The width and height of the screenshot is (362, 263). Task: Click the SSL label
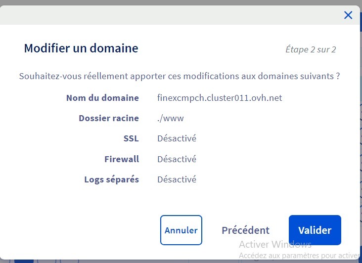point(131,138)
